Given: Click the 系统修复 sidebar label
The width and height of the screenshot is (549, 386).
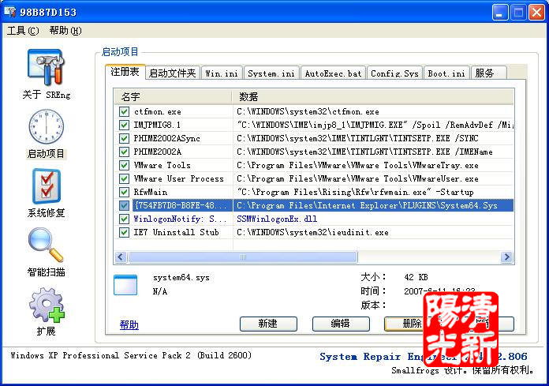Looking at the screenshot, I should (x=47, y=212).
